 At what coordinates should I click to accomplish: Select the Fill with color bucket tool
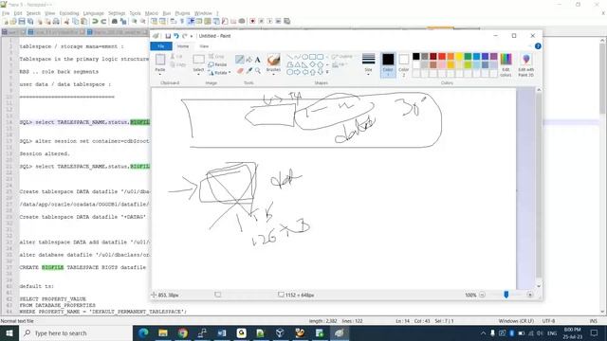click(248, 60)
